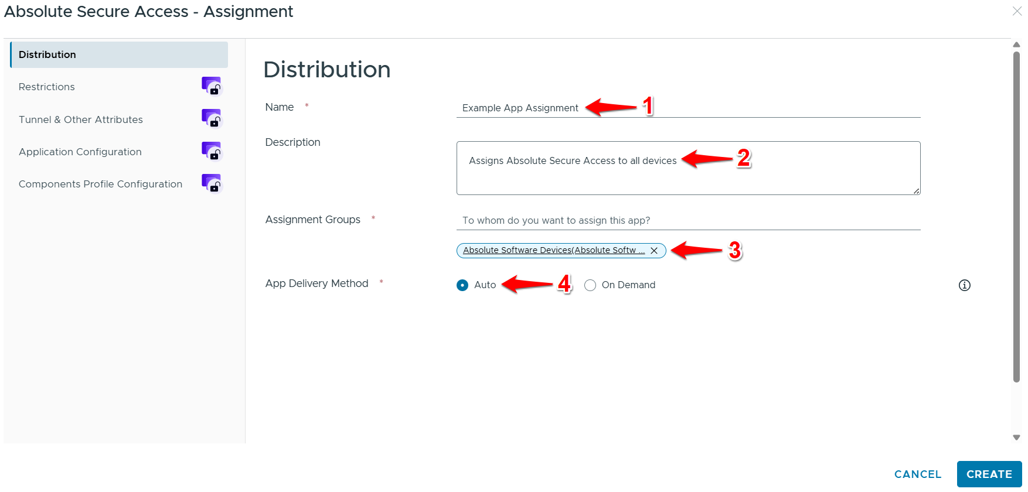Click the "Description" field label

[293, 142]
